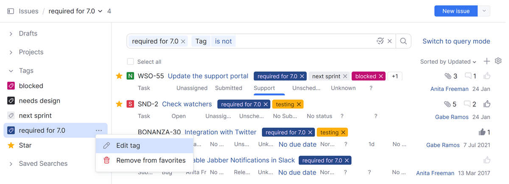Screen dimensions: 509x184
Task: Toggle the star on WSO-55 issue
Action: pos(119,76)
